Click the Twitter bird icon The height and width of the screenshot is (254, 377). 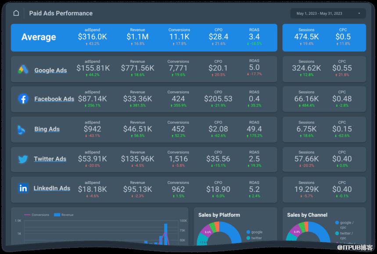(23, 159)
